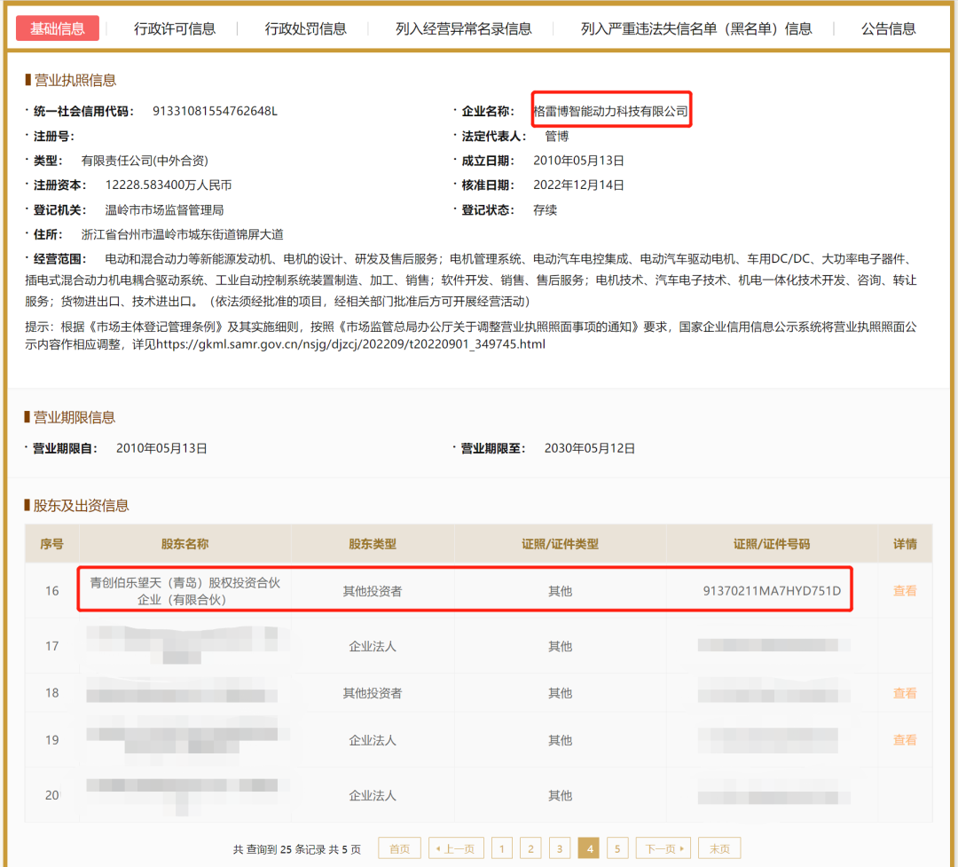
Task: Click the 序号 column header
Action: coord(52,544)
